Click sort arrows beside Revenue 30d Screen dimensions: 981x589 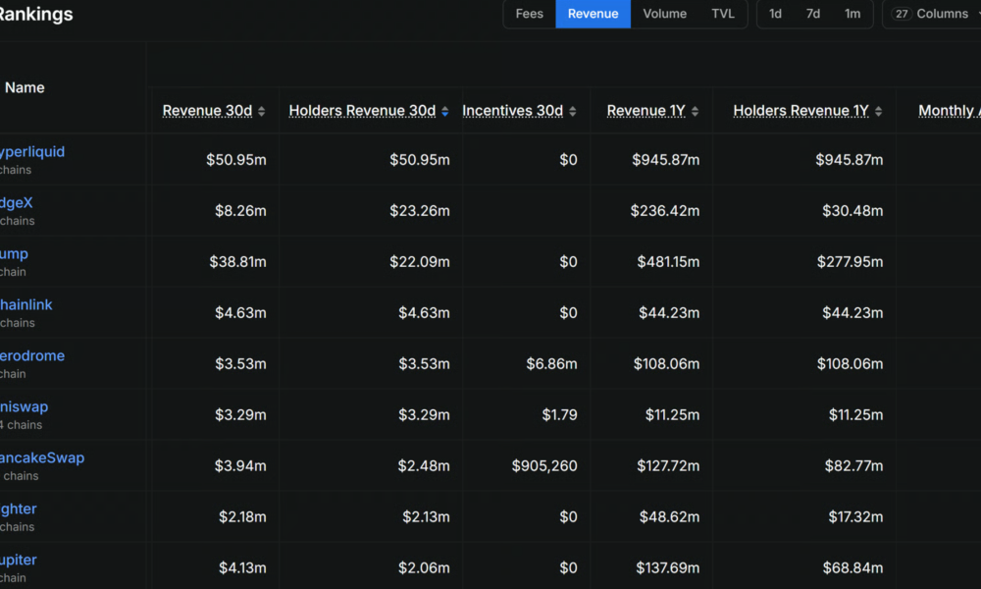[x=262, y=111]
